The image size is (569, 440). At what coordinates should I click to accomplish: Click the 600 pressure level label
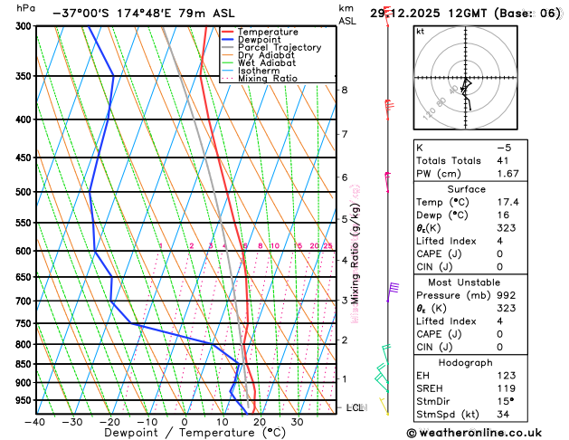23,251
